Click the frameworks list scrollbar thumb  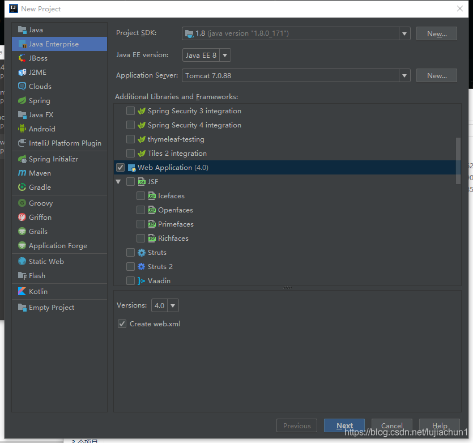(x=458, y=160)
